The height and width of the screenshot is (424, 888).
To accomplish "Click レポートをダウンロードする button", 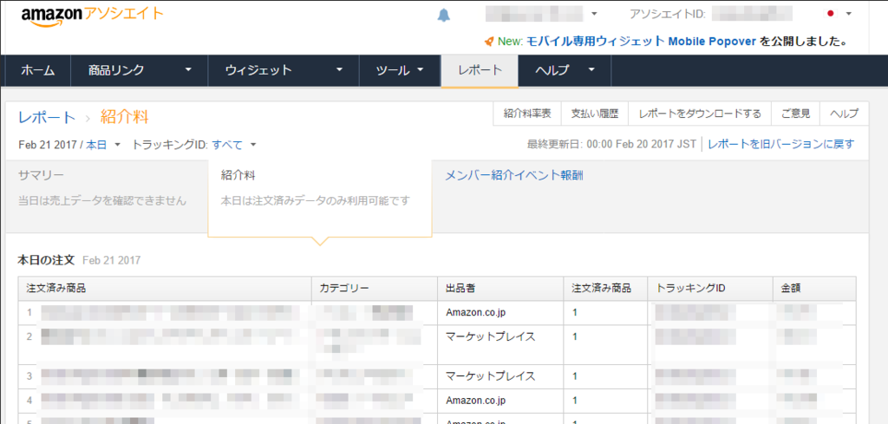I will click(x=700, y=114).
